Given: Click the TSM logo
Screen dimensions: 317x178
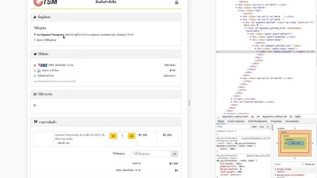Looking at the screenshot, I should [45, 2].
